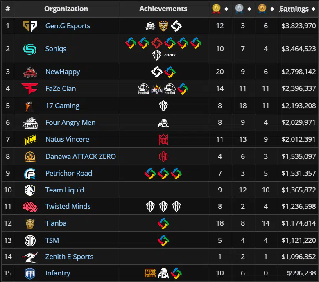
Task: Open the Zenith E-Sports team link
Action: point(69,257)
